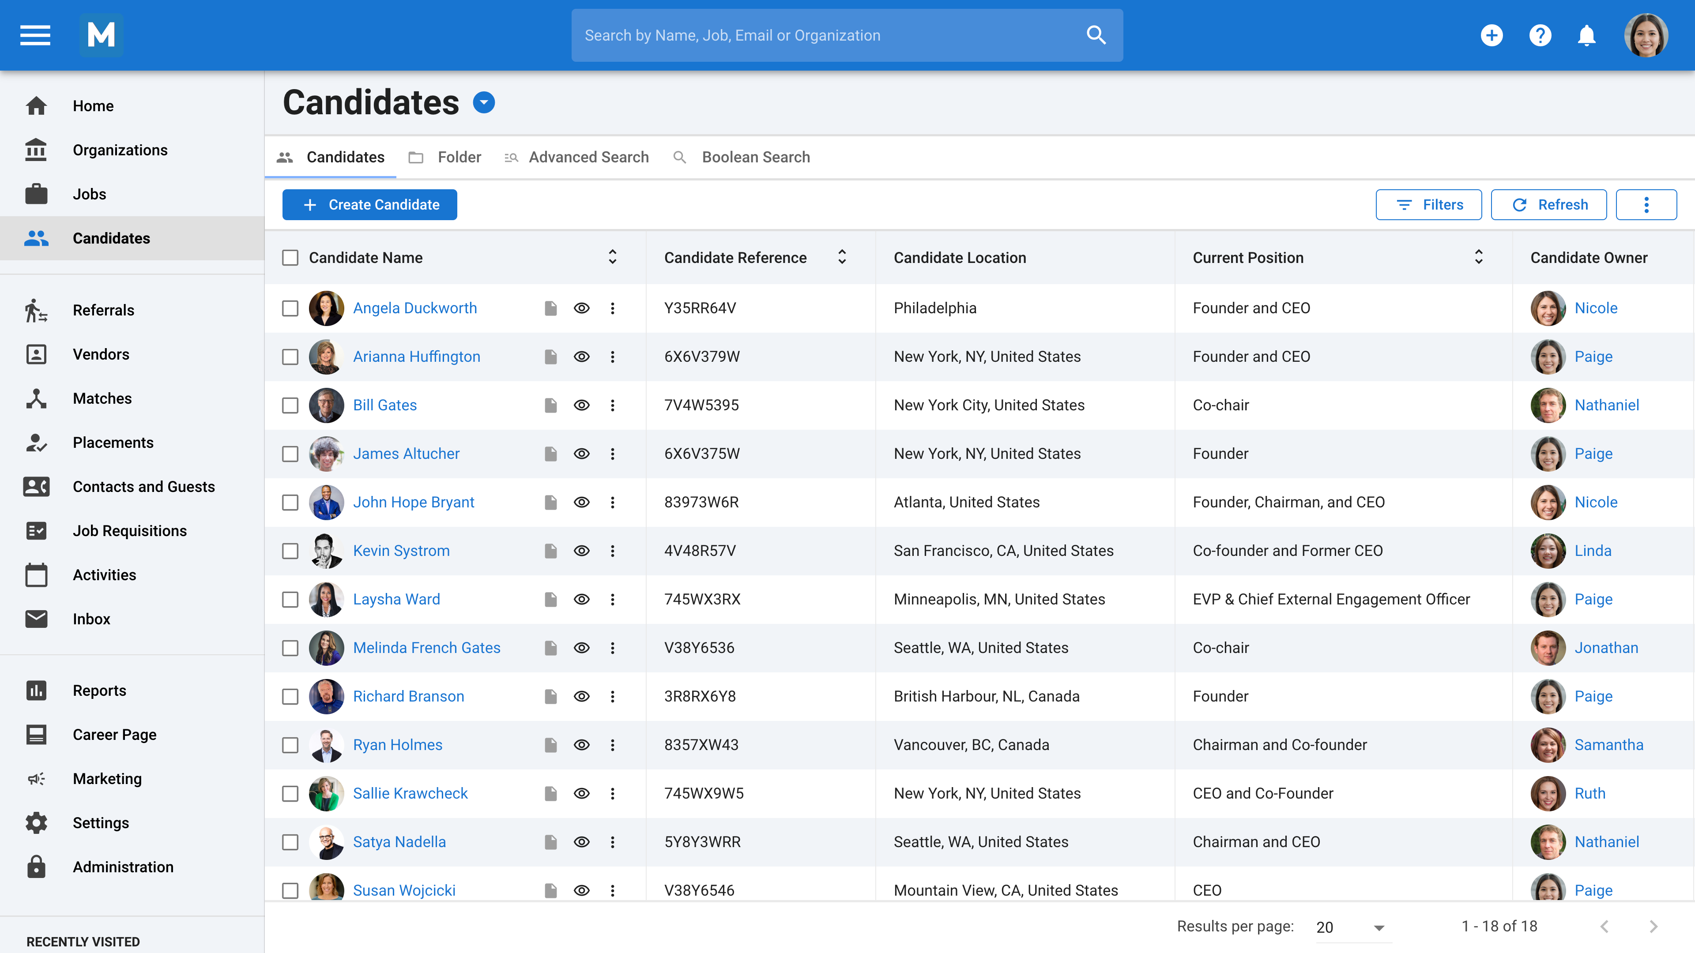The width and height of the screenshot is (1695, 953).
Task: Open Satya Nadella's candidate profile link
Action: pos(399,842)
